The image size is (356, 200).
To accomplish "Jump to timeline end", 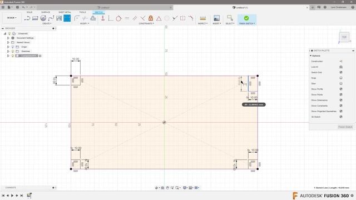I will 22,196.
